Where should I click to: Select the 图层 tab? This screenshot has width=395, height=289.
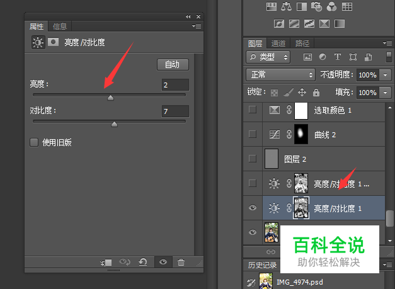[255, 43]
